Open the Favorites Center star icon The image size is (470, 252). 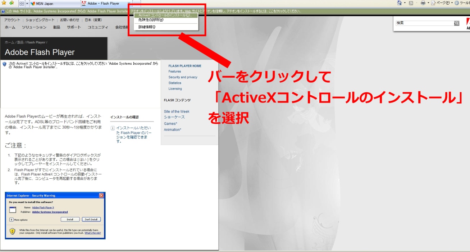click(x=4, y=3)
